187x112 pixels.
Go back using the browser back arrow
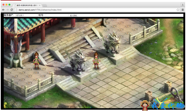(3, 10)
